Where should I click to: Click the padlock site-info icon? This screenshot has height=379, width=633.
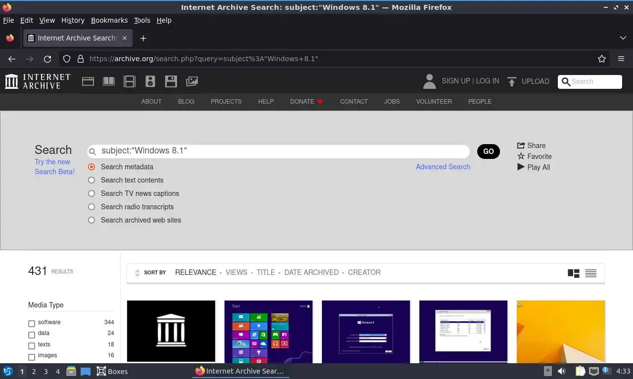(x=81, y=59)
